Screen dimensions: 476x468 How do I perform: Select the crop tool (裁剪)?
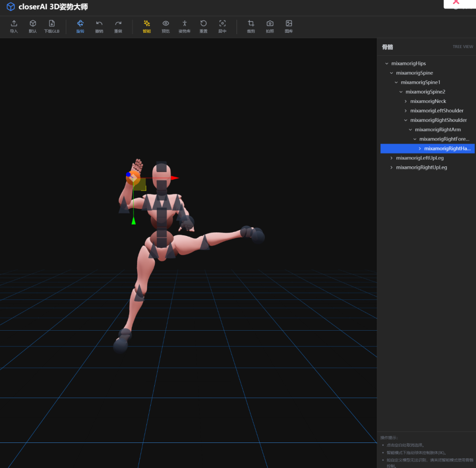coord(251,26)
